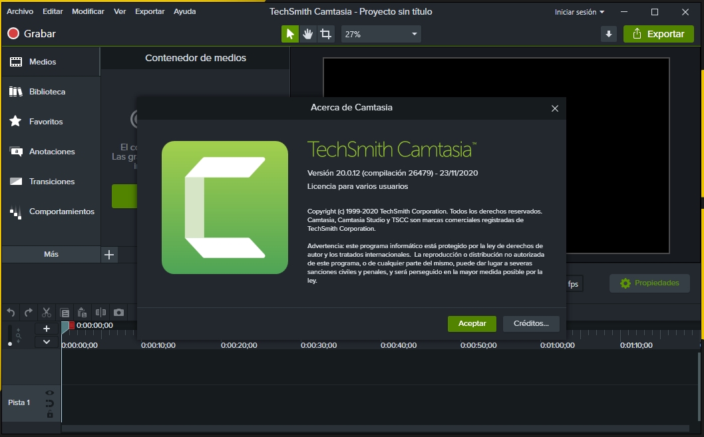
Task: Open the Anotaciones panel
Action: click(x=51, y=151)
